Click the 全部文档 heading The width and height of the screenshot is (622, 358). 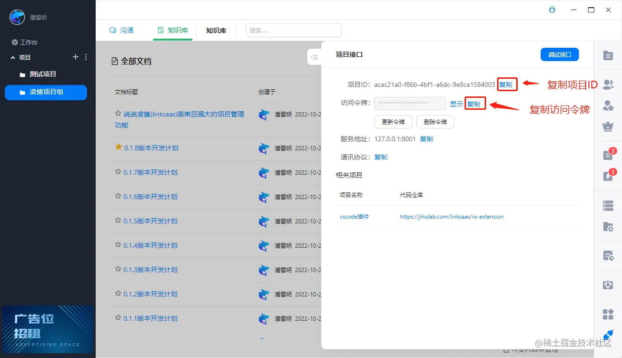(x=136, y=61)
